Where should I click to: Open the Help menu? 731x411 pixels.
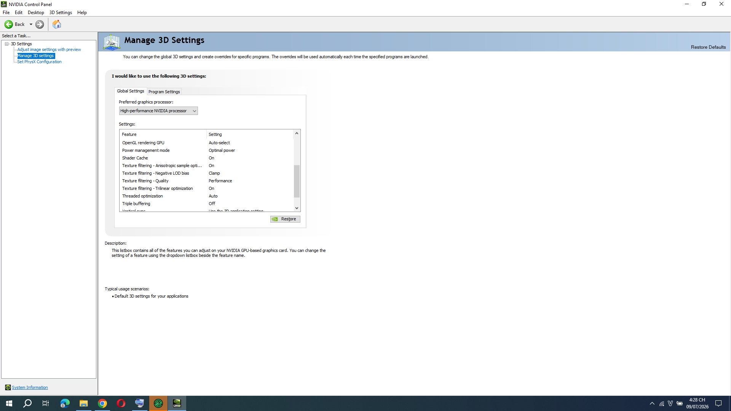point(82,13)
